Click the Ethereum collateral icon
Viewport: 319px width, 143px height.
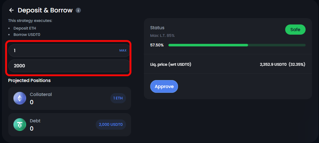click(x=19, y=99)
